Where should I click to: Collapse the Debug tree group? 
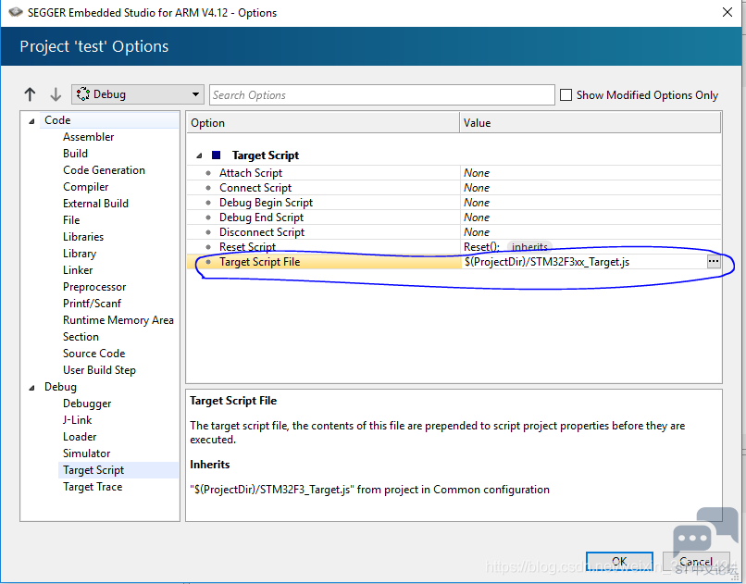31,388
